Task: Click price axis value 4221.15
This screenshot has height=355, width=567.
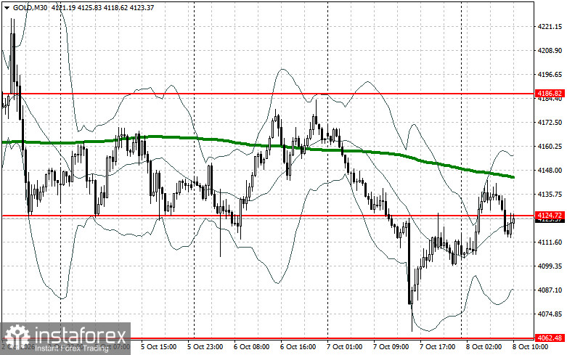Action: coord(550,26)
